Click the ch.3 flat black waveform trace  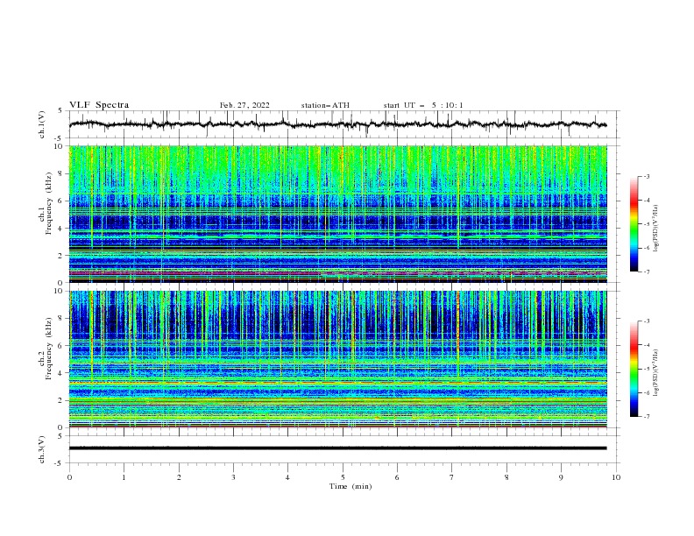(x=337, y=448)
